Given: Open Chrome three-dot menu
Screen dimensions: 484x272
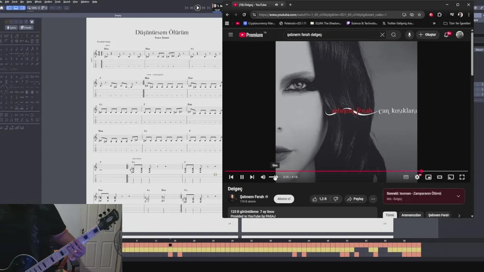Looking at the screenshot, I should (x=468, y=15).
